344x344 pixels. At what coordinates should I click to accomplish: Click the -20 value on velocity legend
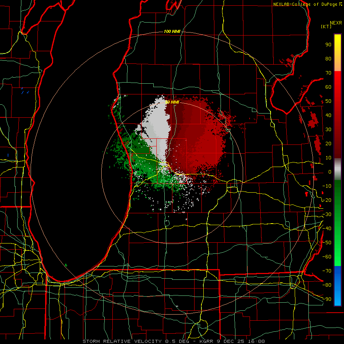click(327, 200)
